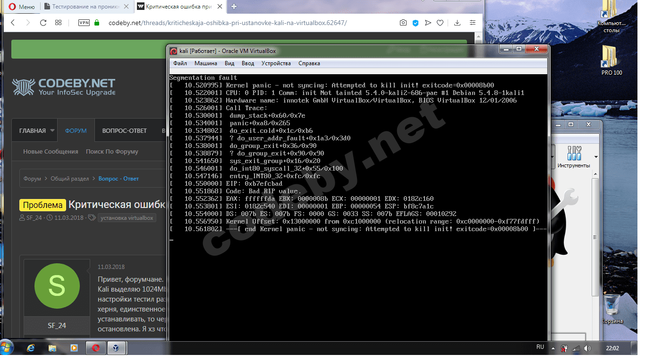Click the codeby.net URL in address bar
This screenshot has width=645, height=363.
click(228, 23)
